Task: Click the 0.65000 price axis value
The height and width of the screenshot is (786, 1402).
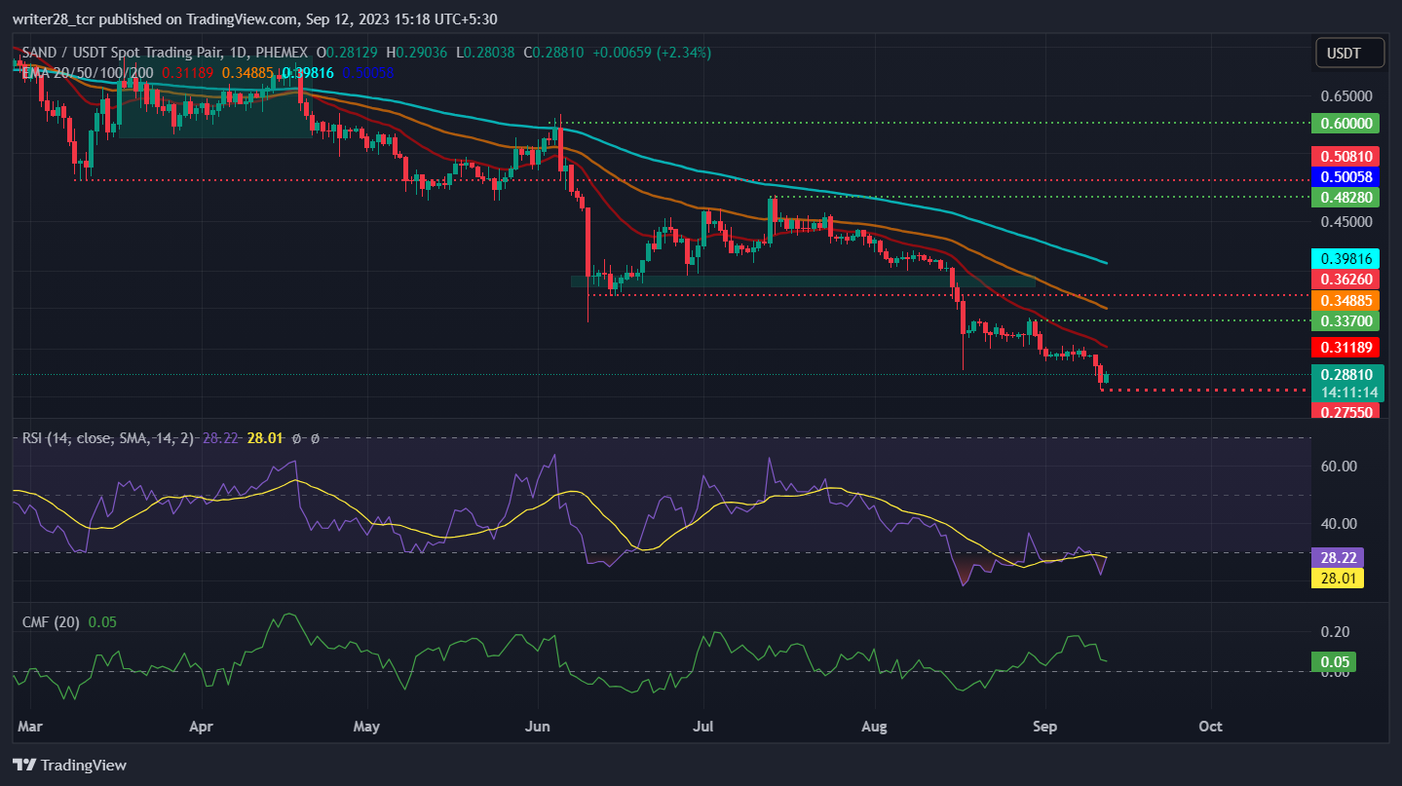Action: [1347, 96]
